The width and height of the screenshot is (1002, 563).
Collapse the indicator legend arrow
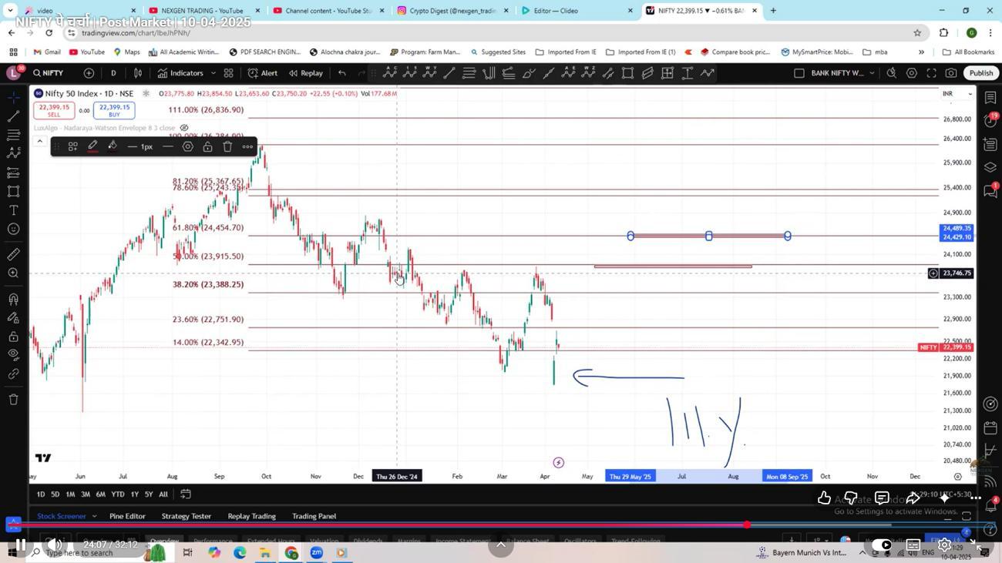pyautogui.click(x=39, y=141)
